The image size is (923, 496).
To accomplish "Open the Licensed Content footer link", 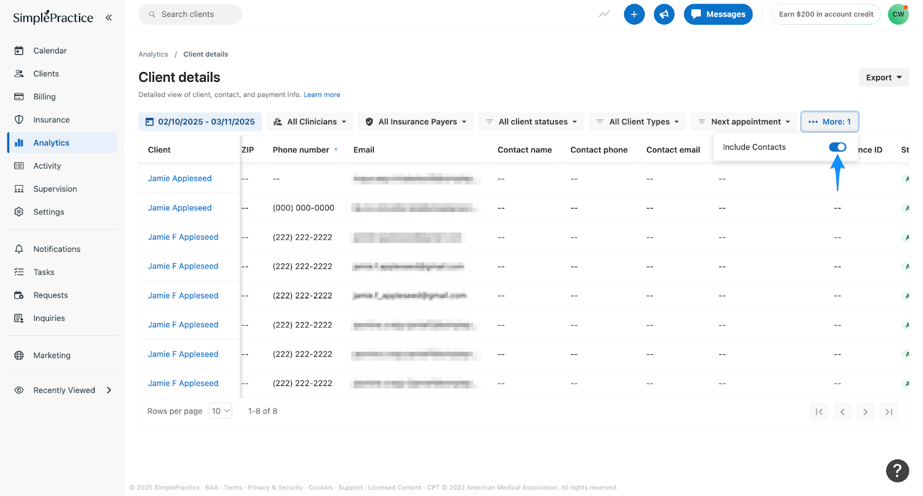I will tap(395, 487).
